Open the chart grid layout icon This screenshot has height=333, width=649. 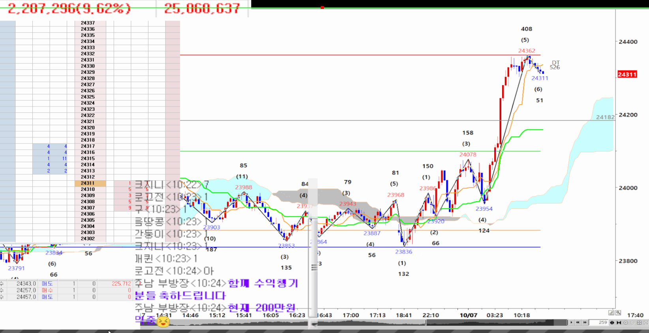tap(639, 322)
